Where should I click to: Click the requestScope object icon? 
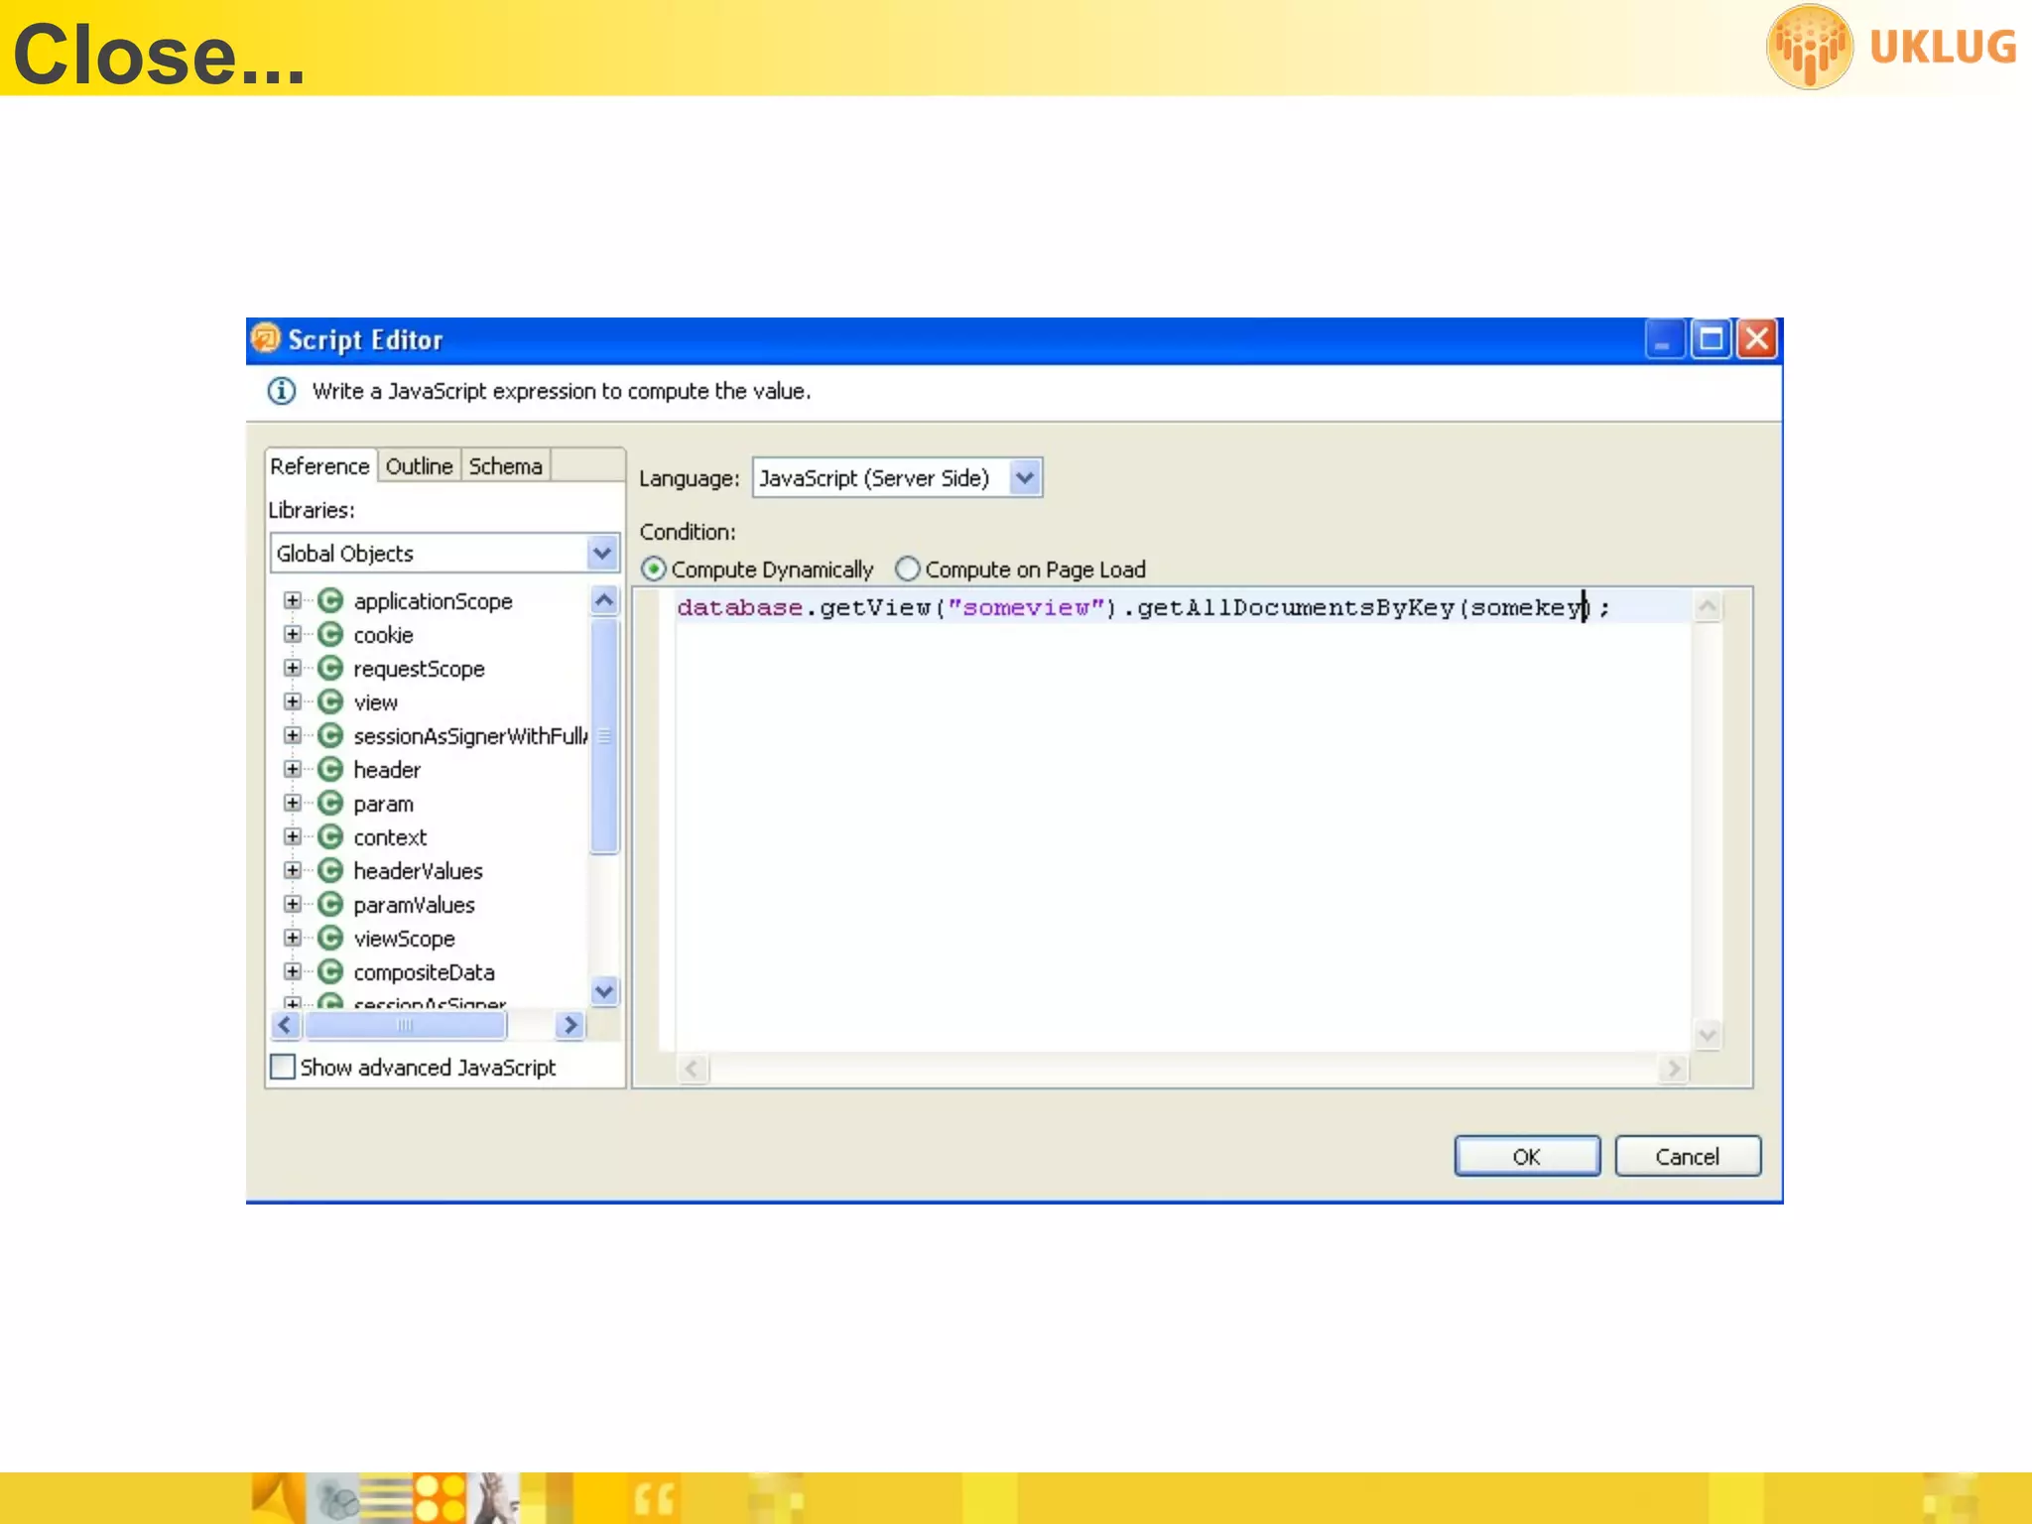(x=329, y=669)
